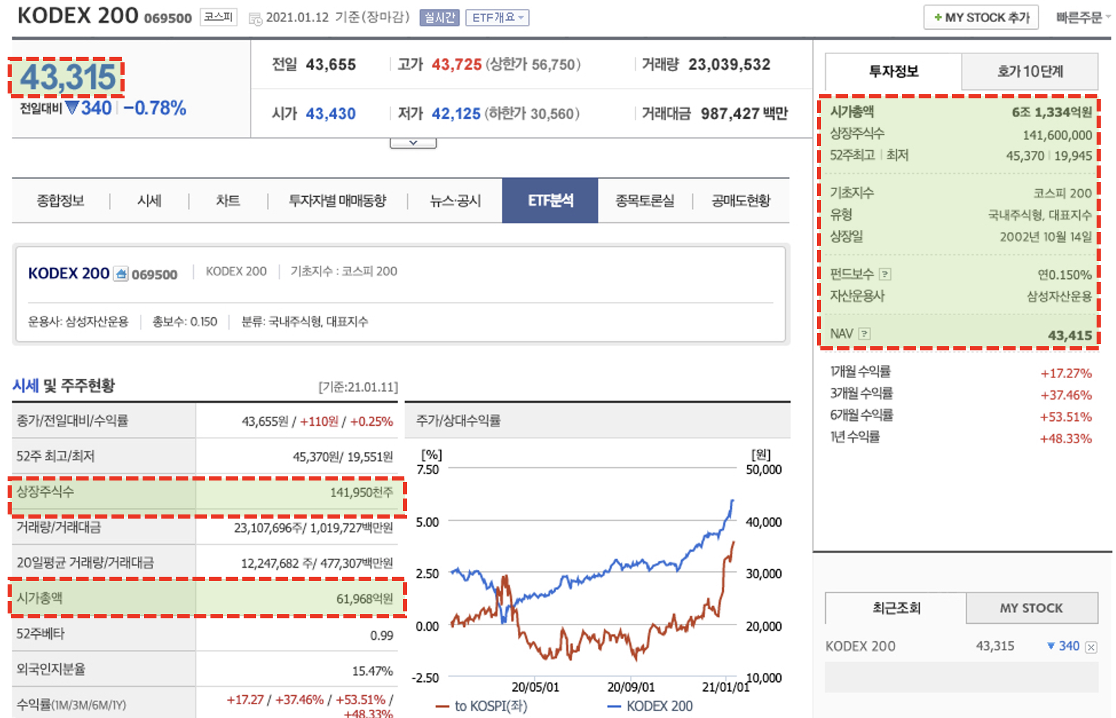Select the ETF분석 tab
The height and width of the screenshot is (718, 1116).
point(550,201)
